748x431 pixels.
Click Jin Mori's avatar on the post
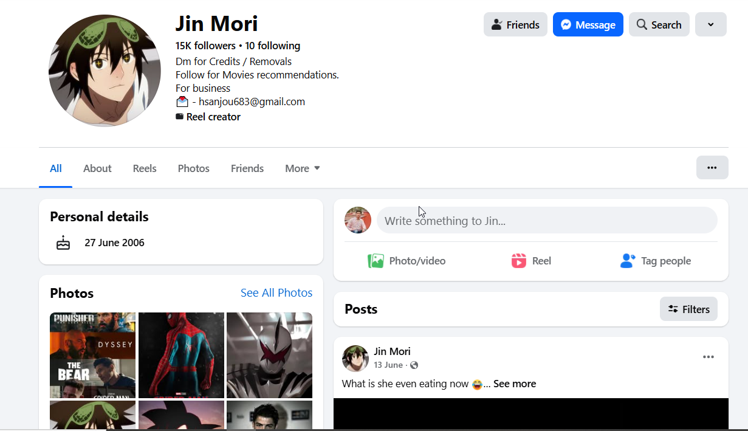(355, 359)
